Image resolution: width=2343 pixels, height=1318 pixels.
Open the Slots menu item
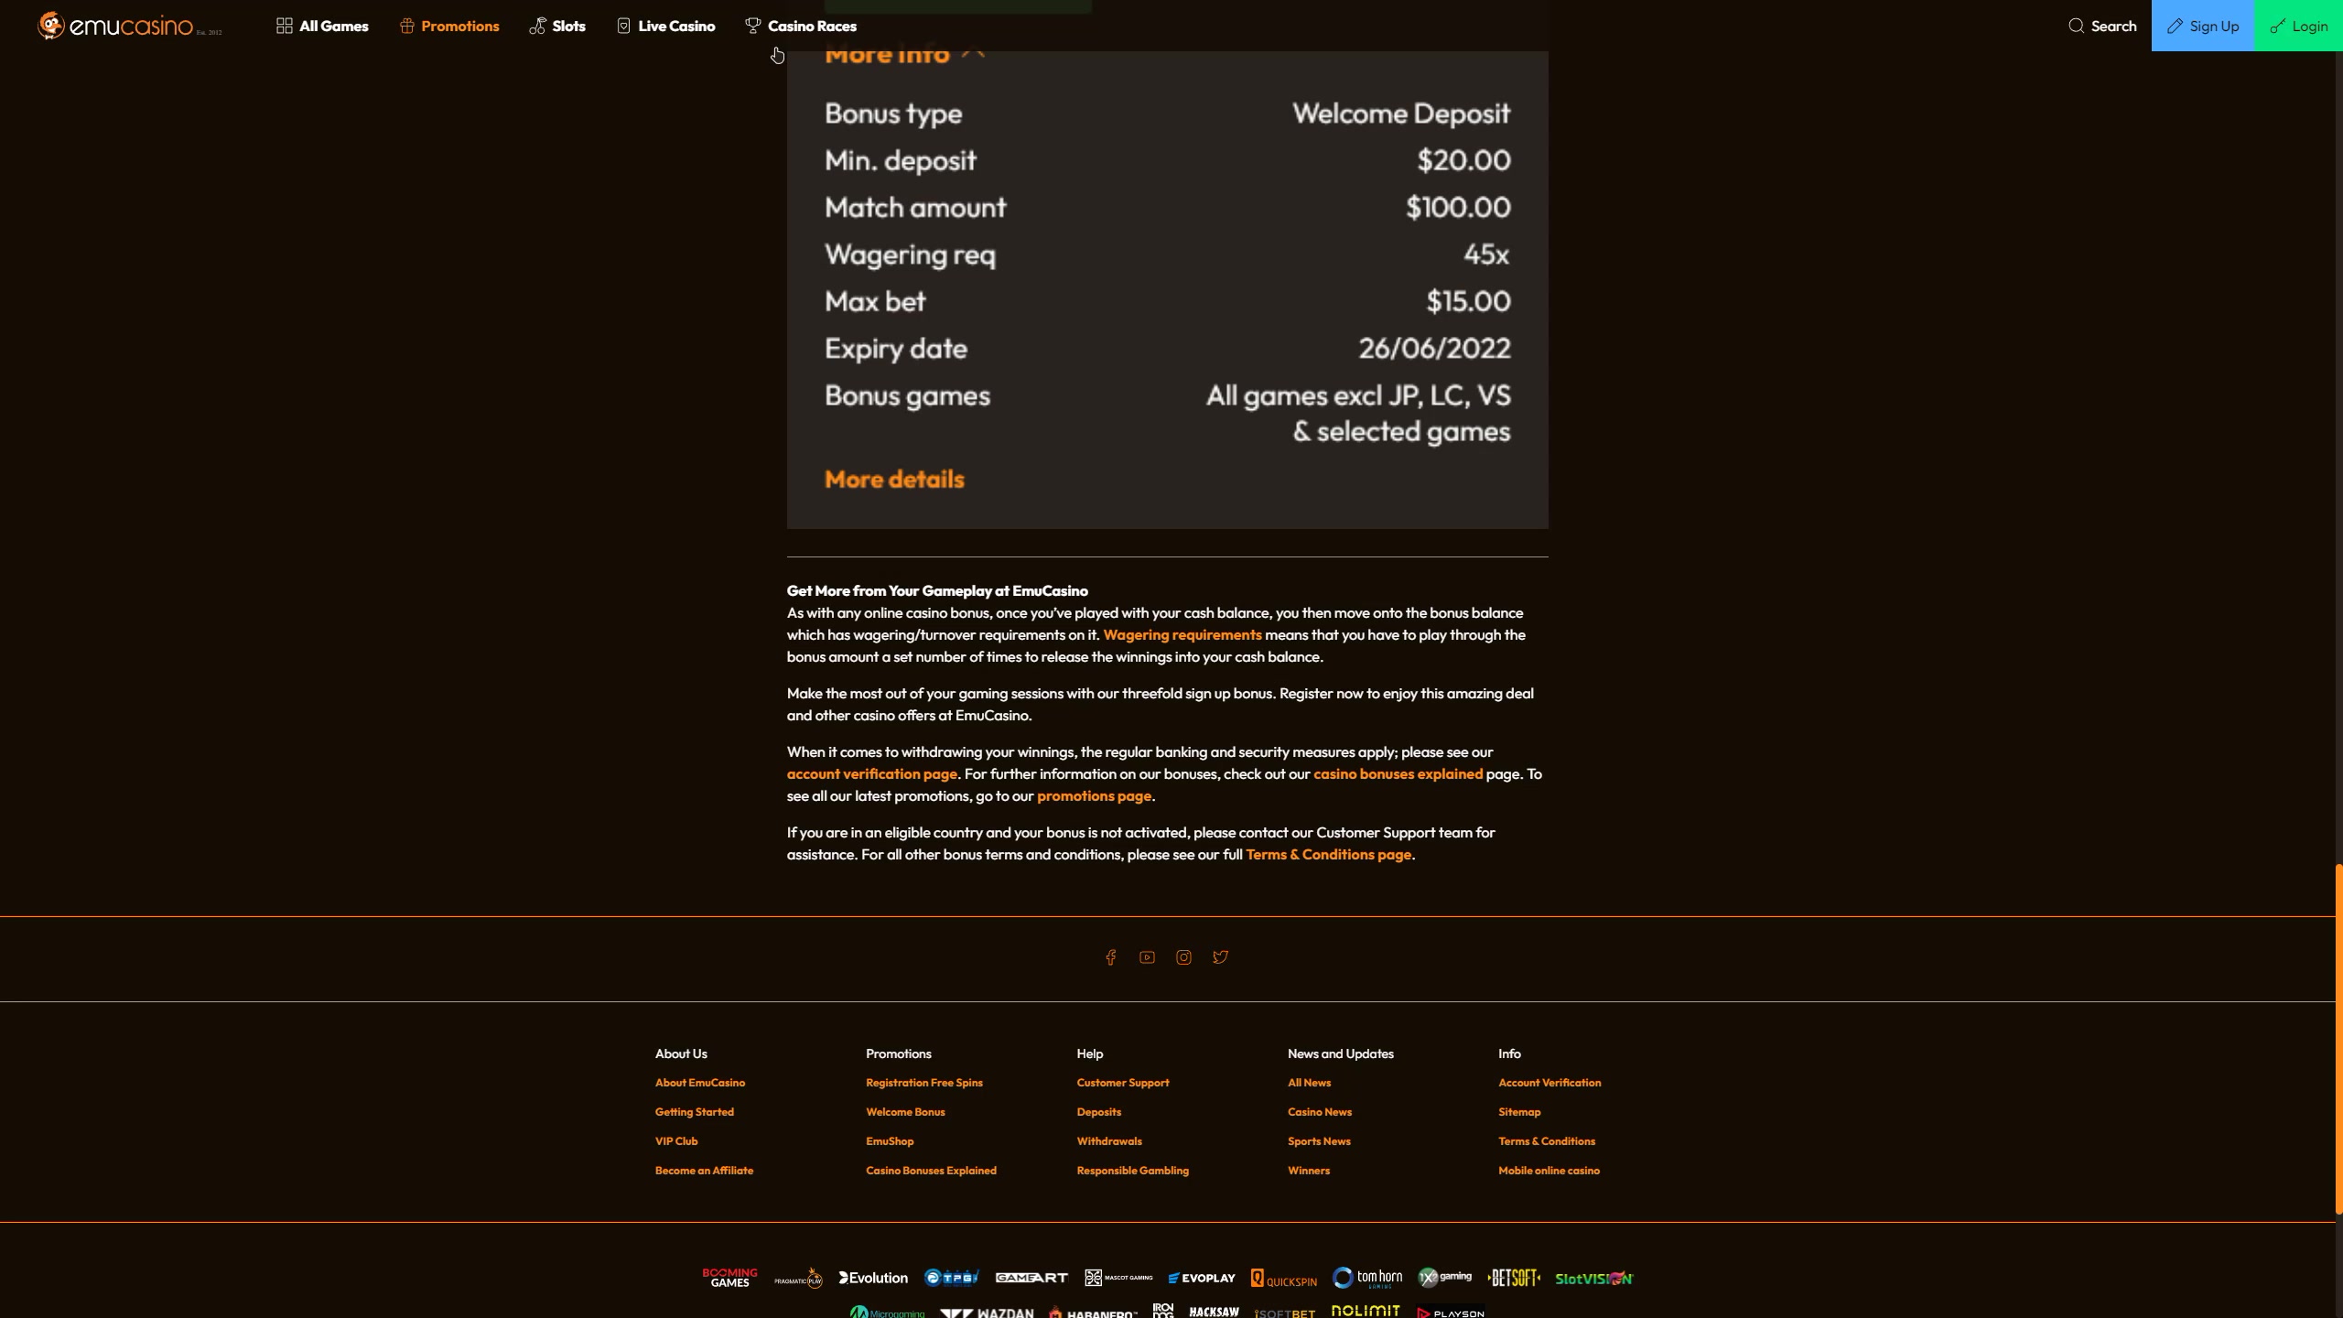[x=557, y=26]
